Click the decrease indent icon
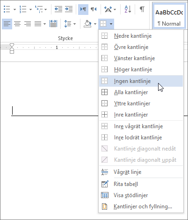The image size is (188, 220). 58,9
